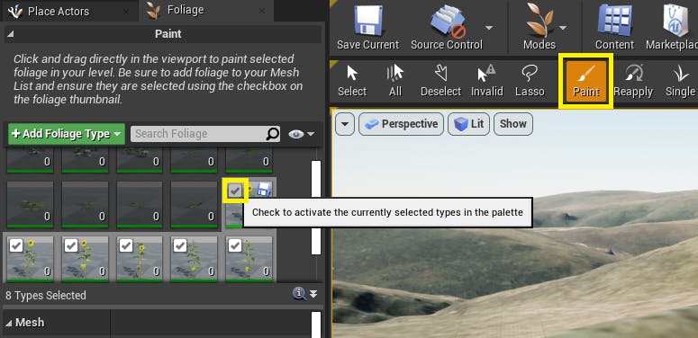Uncheck the rightmost sunflower thumbnail's checkbox

[234, 245]
